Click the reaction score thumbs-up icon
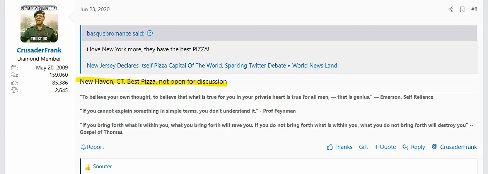The width and height of the screenshot is (488, 174). [15, 83]
